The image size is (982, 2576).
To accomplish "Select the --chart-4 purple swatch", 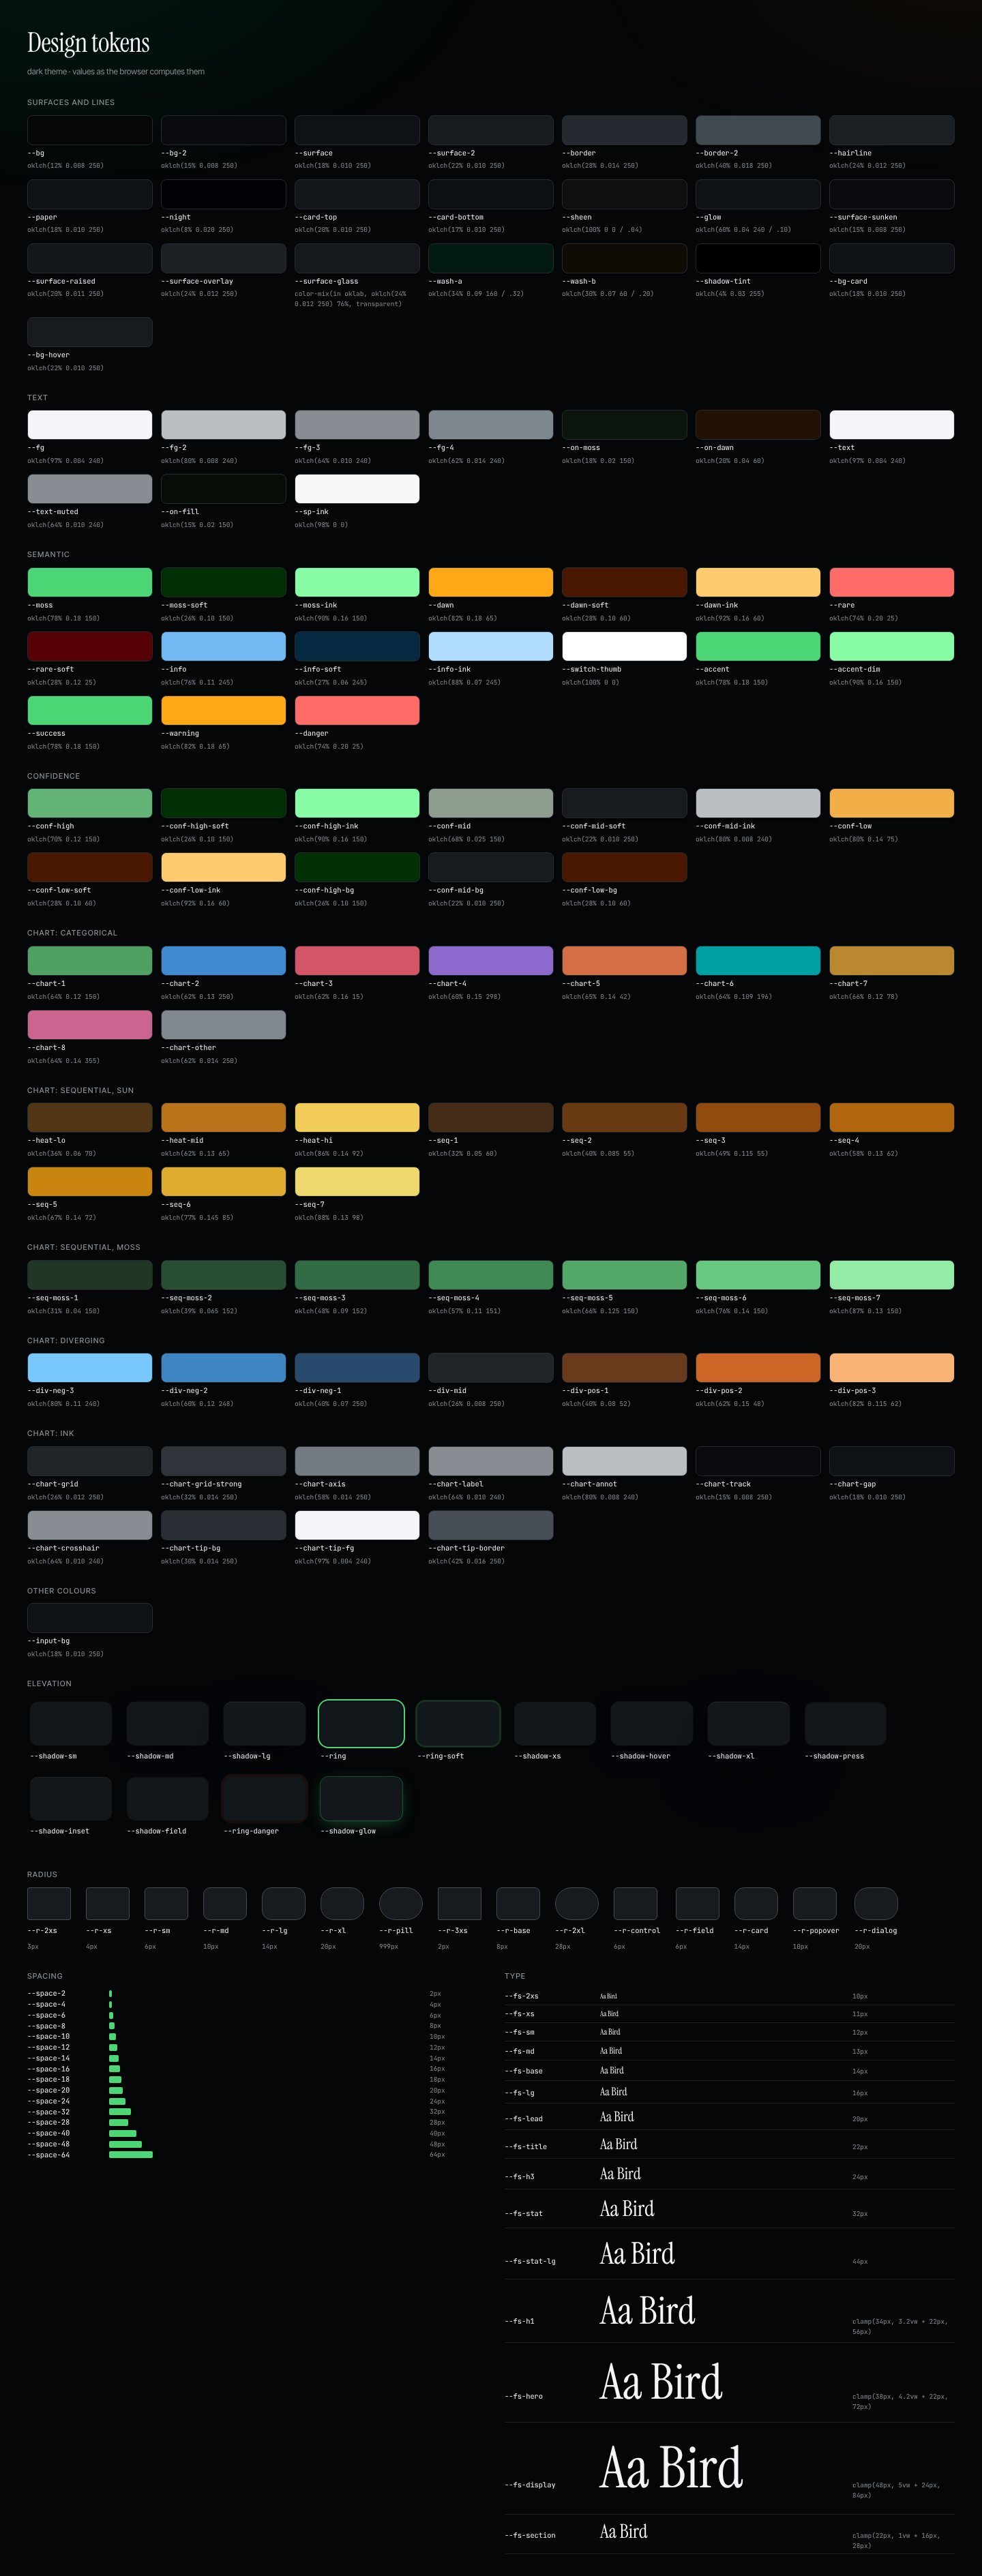I will coord(490,961).
